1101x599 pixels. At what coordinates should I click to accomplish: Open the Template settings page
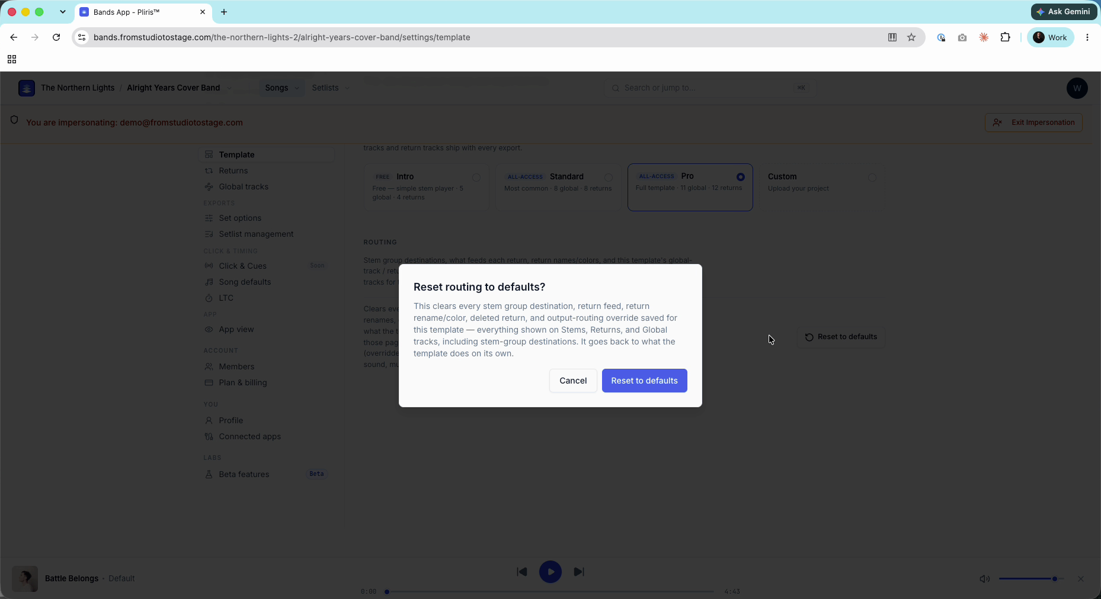[267, 154]
